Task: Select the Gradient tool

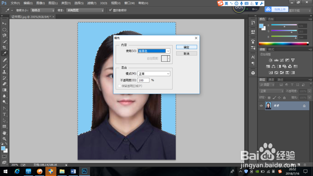Action: [x=4, y=90]
